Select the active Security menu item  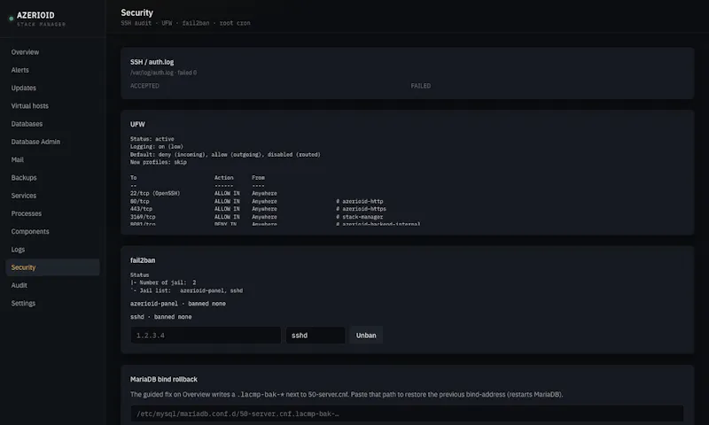tap(52, 267)
